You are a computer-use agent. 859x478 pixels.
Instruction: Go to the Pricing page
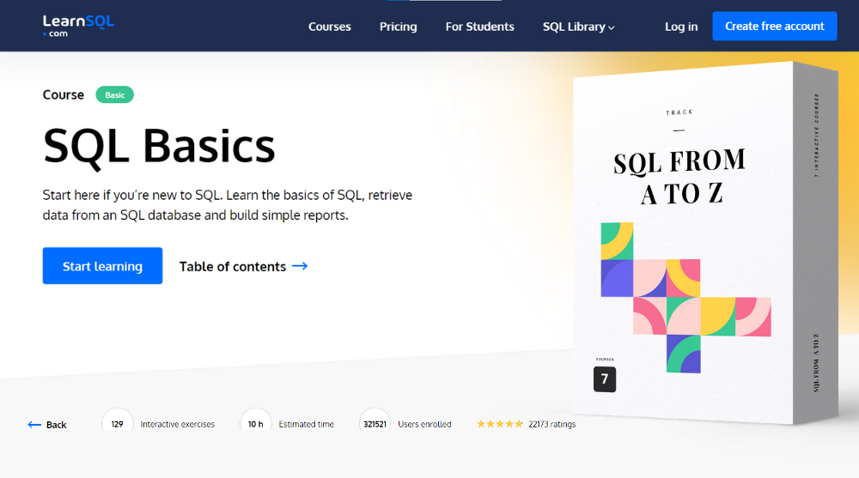399,27
